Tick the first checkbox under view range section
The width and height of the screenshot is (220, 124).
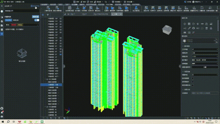coord(192,78)
